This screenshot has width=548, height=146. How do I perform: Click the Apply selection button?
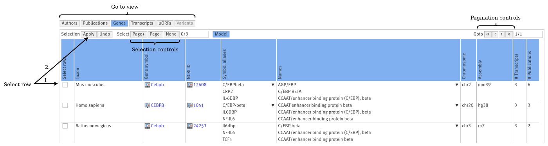click(x=89, y=34)
